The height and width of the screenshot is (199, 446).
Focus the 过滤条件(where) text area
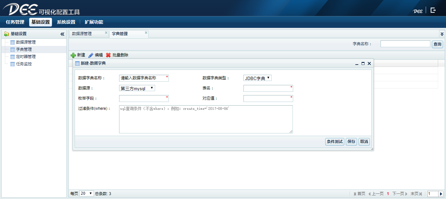point(206,119)
